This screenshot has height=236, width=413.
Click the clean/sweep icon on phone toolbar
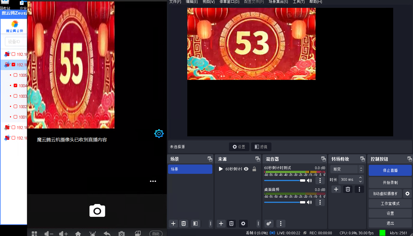click(93, 233)
